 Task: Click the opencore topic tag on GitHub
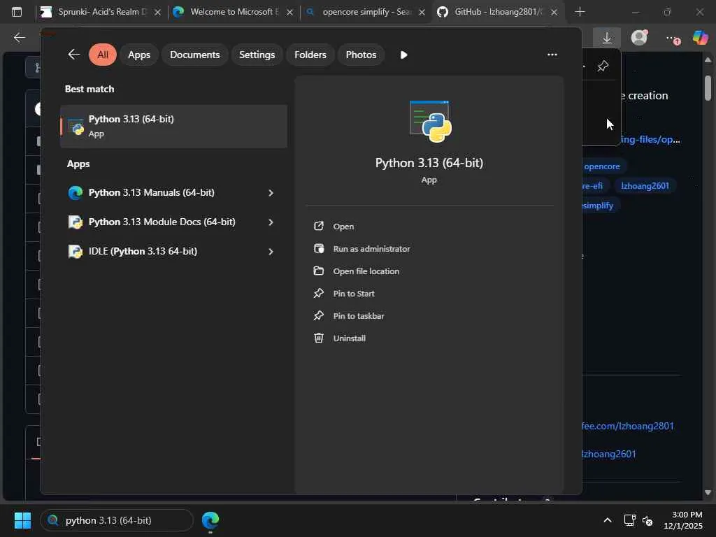click(x=602, y=166)
